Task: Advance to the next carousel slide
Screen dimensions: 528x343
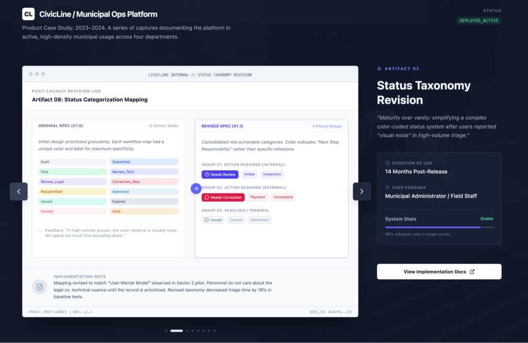Action: [361, 191]
